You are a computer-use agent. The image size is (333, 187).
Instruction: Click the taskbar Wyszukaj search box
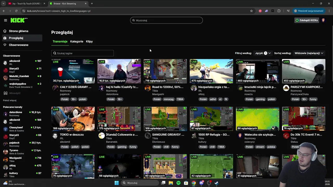[140, 183]
